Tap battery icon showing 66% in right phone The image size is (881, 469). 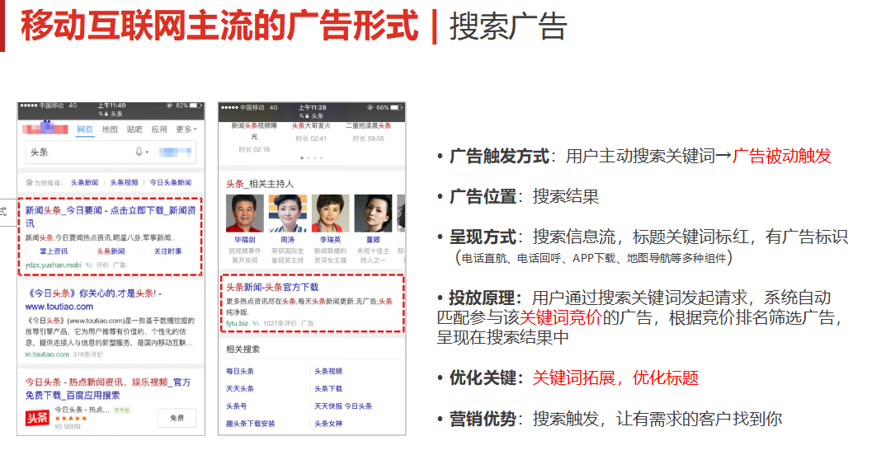397,107
